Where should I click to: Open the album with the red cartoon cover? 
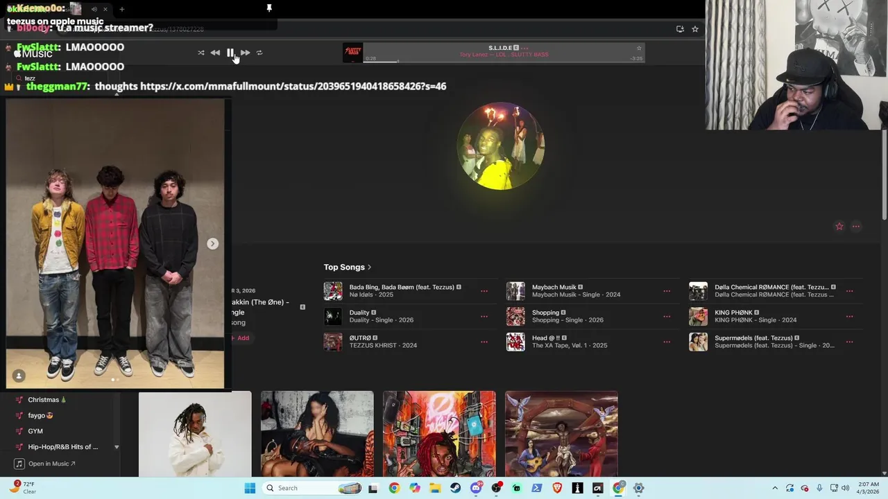pos(439,434)
